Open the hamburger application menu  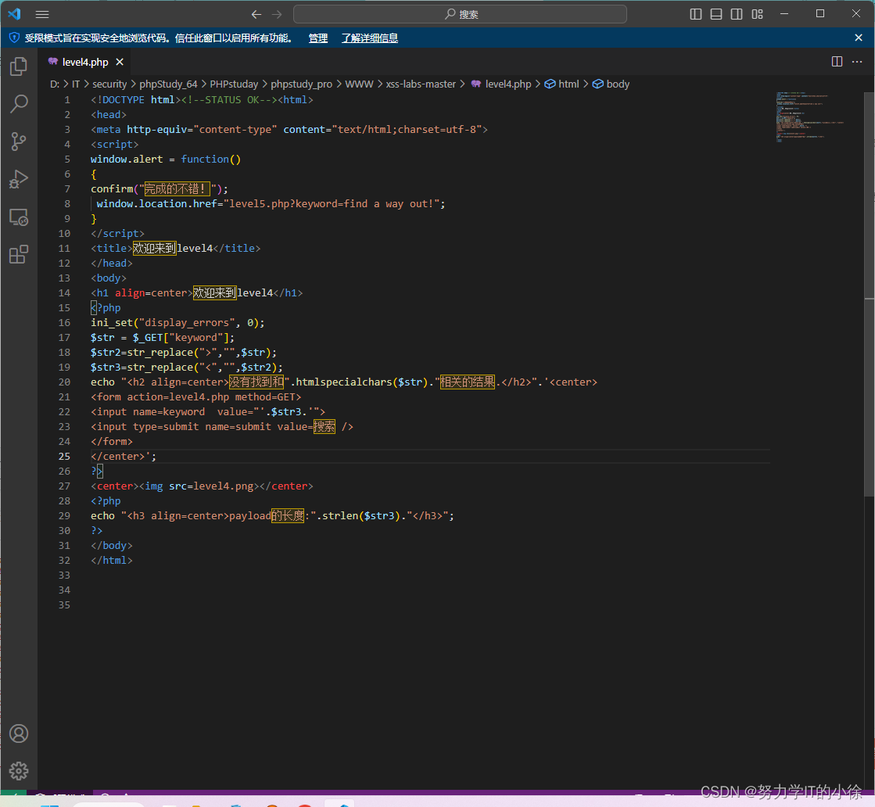(42, 14)
